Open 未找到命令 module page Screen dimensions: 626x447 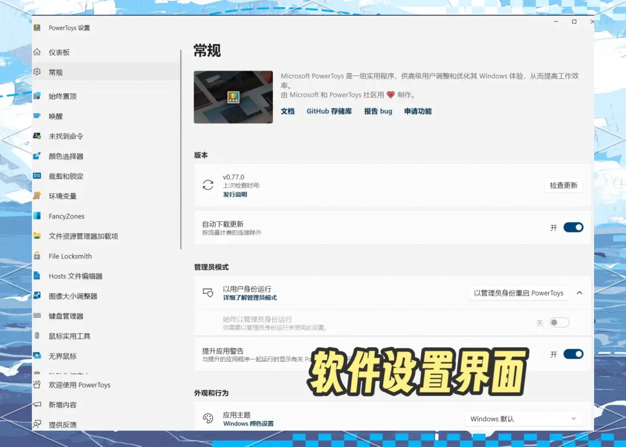(x=106, y=136)
